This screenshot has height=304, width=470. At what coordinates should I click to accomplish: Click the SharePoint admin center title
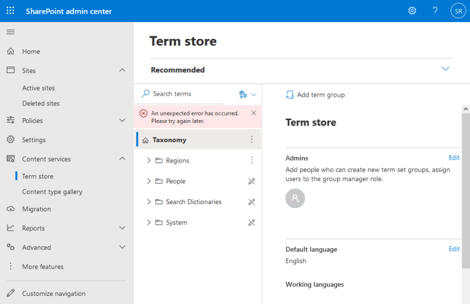(68, 11)
